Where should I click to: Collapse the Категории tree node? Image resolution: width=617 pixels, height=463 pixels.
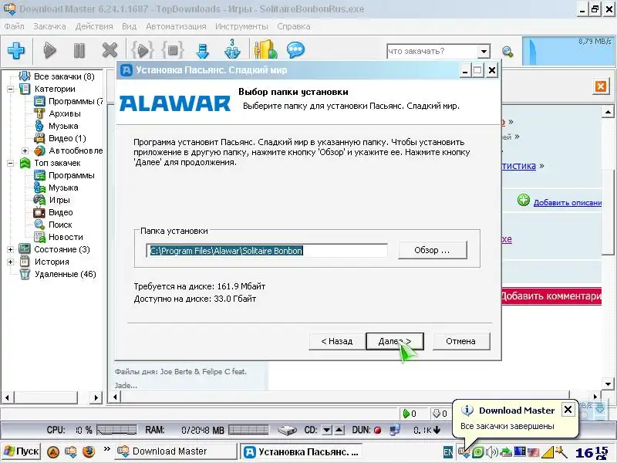pos(11,89)
